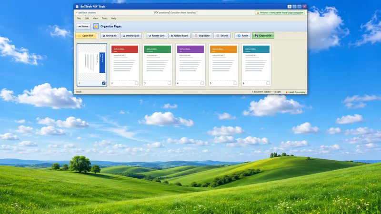This screenshot has height=214, width=381.
Task: Click the Export PDF button
Action: coord(263,36)
